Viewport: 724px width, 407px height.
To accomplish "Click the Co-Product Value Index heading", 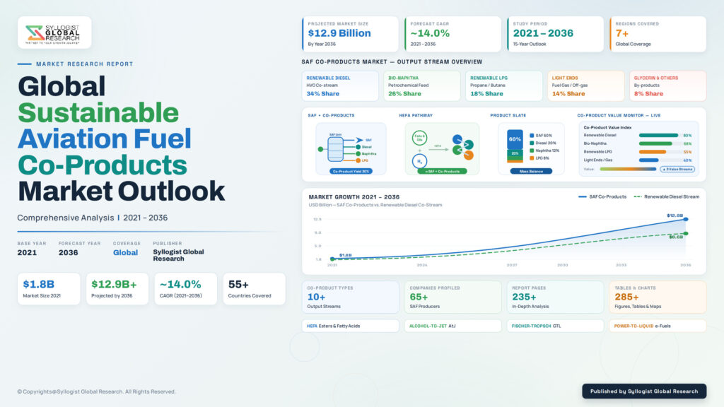I will pos(607,127).
